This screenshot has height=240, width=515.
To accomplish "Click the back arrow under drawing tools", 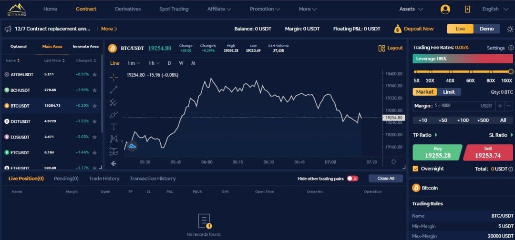I will (x=113, y=163).
